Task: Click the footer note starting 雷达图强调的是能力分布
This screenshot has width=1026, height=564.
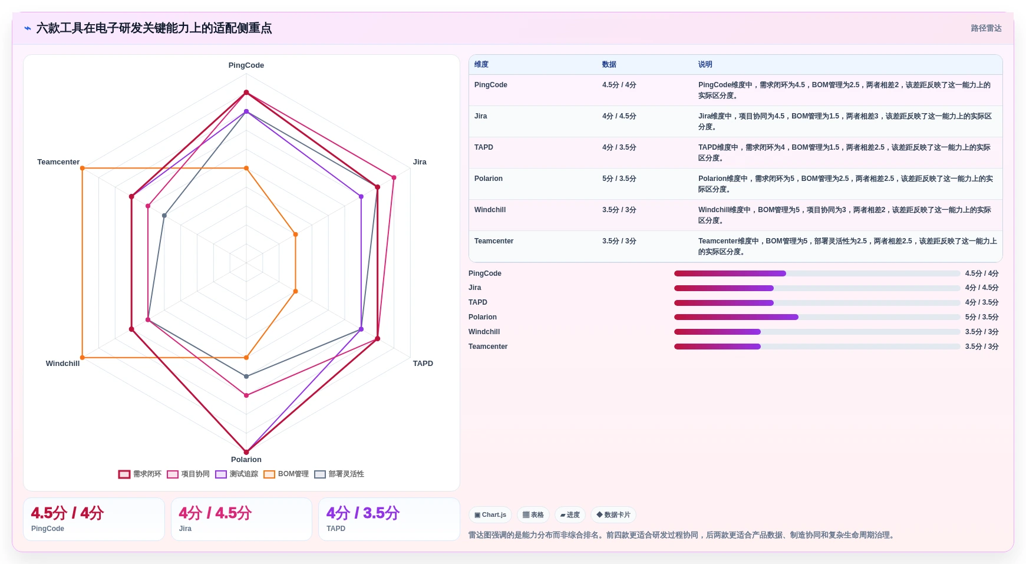Action: point(682,535)
